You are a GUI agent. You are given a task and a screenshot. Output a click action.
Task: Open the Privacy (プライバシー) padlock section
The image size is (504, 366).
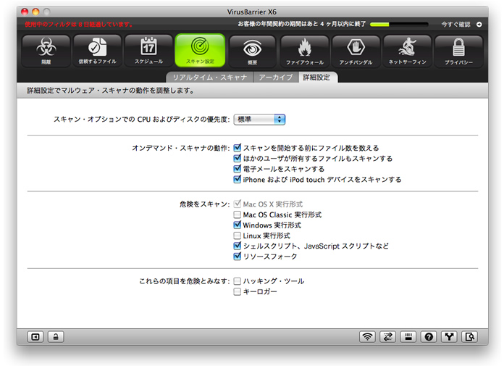[458, 51]
